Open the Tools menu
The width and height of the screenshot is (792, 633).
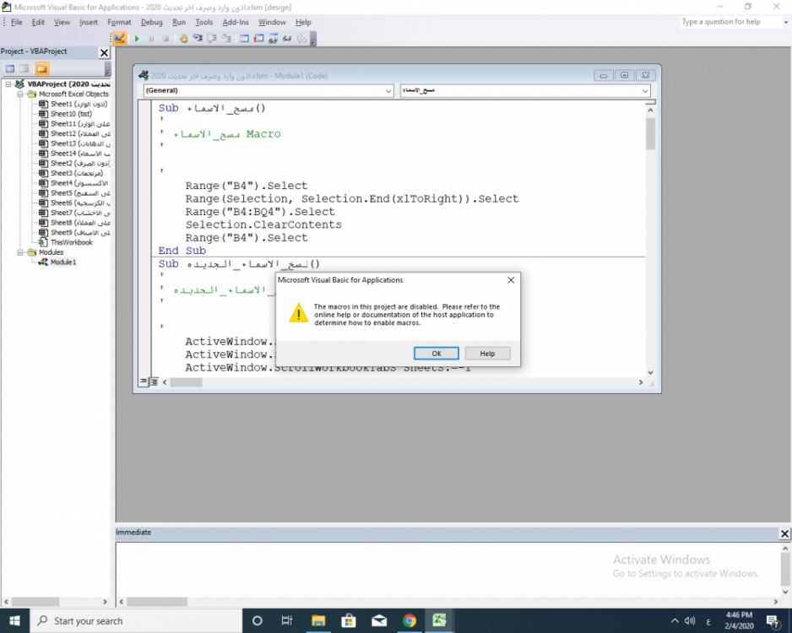[204, 22]
